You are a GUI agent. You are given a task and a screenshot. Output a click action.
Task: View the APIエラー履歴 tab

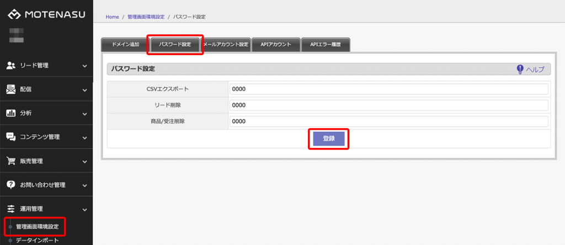point(326,45)
